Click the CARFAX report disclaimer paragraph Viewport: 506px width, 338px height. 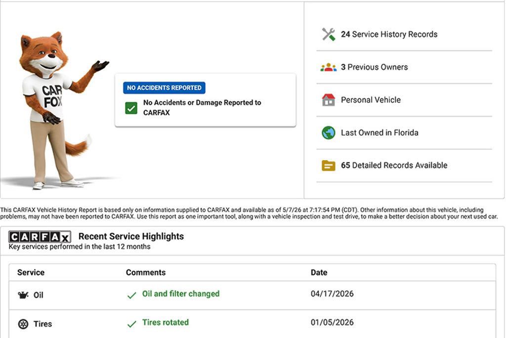(249, 213)
